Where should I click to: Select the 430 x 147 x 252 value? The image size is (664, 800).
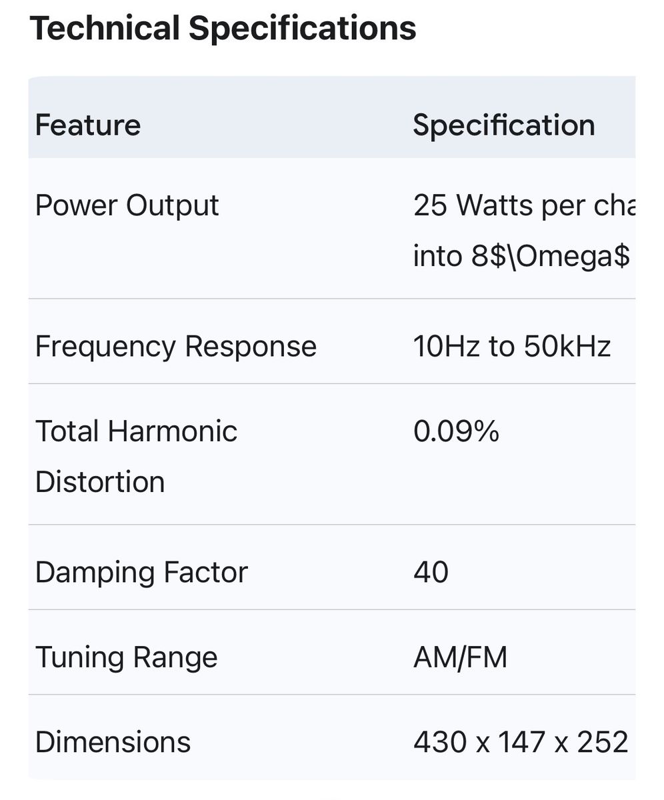pyautogui.click(x=521, y=742)
